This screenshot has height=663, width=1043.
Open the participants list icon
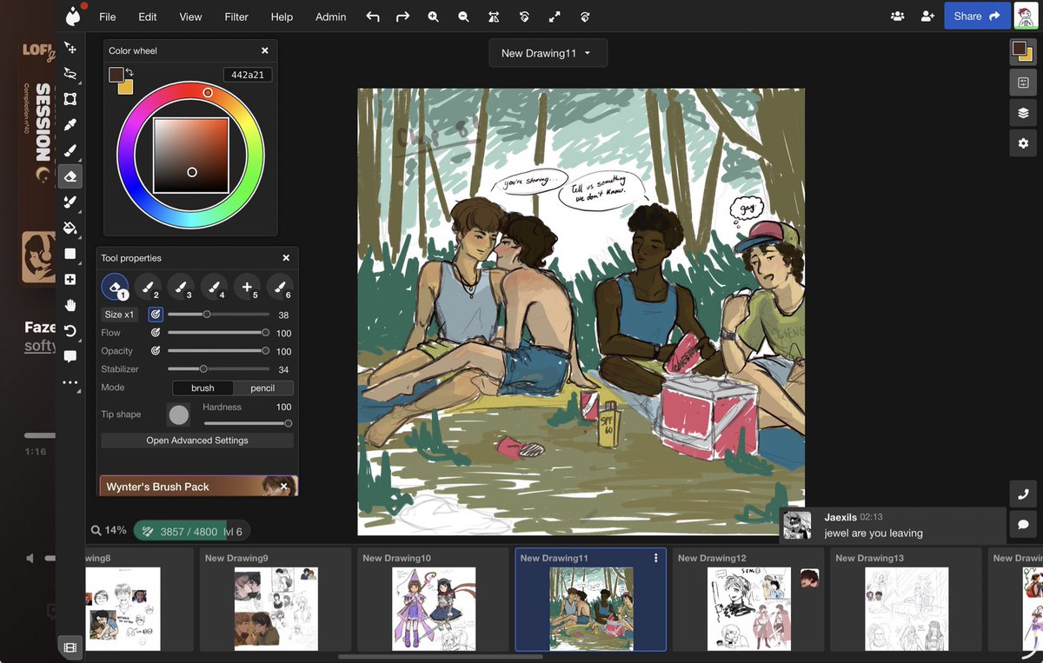(898, 17)
